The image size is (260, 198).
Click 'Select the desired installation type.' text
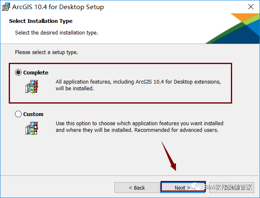click(57, 33)
